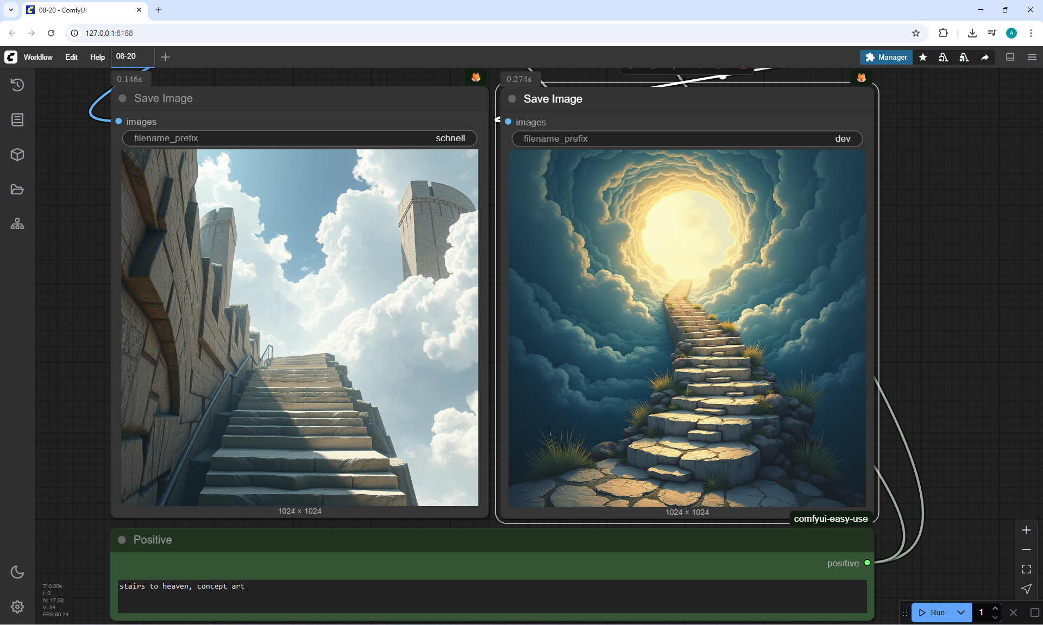Open the Workflow menu

click(38, 57)
